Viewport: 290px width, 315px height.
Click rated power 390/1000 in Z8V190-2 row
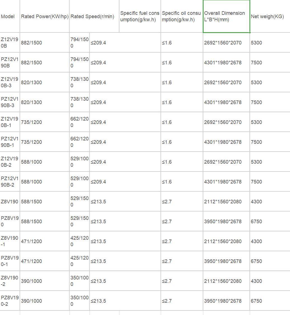(31, 281)
